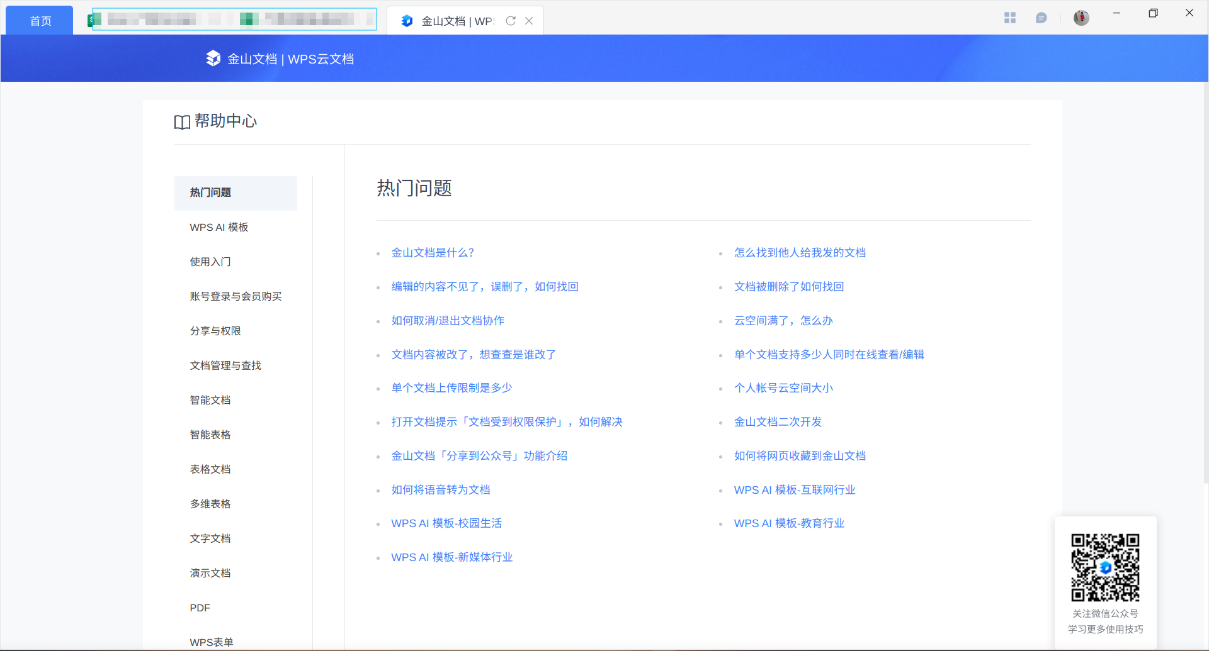The width and height of the screenshot is (1209, 651).
Task: Open 金山文档二次开发 link
Action: pos(778,422)
